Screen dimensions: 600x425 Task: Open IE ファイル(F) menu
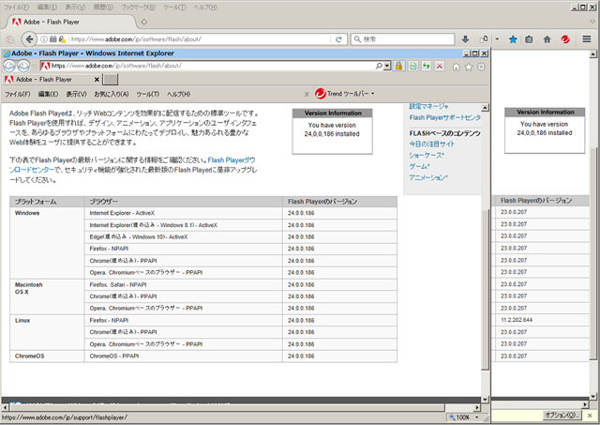[17, 94]
